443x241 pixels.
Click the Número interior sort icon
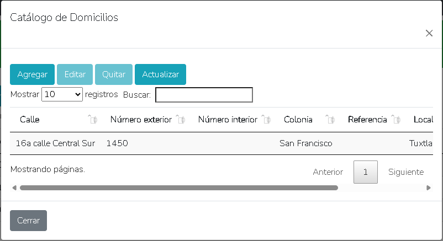(266, 120)
